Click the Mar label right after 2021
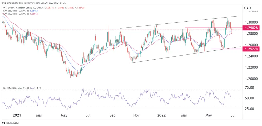The width and height of the screenshot is (262, 126). tap(39, 115)
